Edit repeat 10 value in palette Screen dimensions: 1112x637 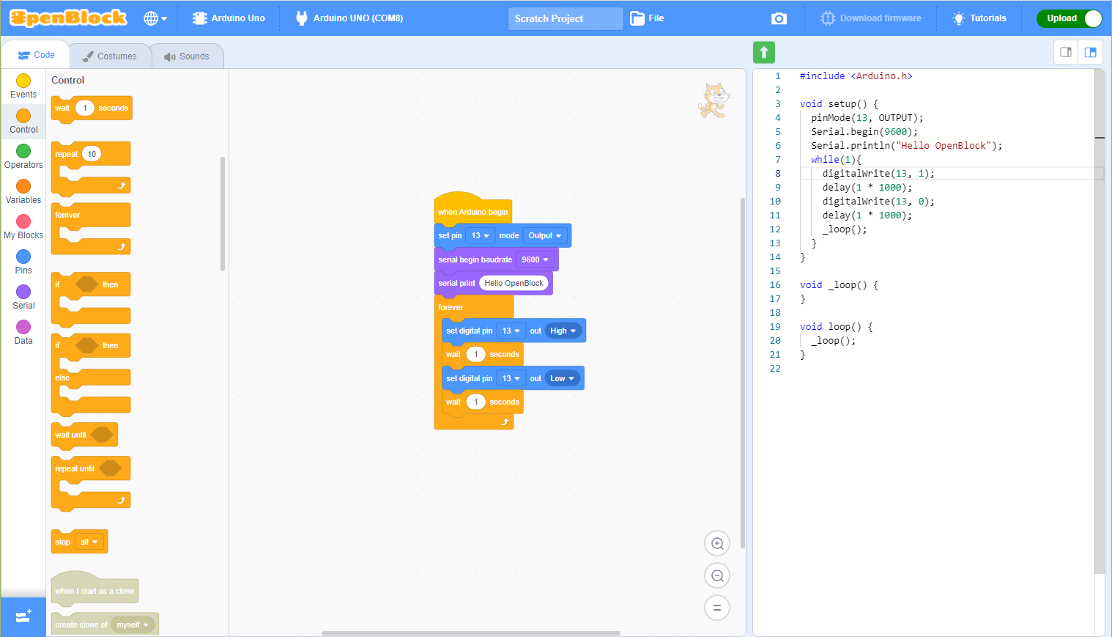click(92, 154)
